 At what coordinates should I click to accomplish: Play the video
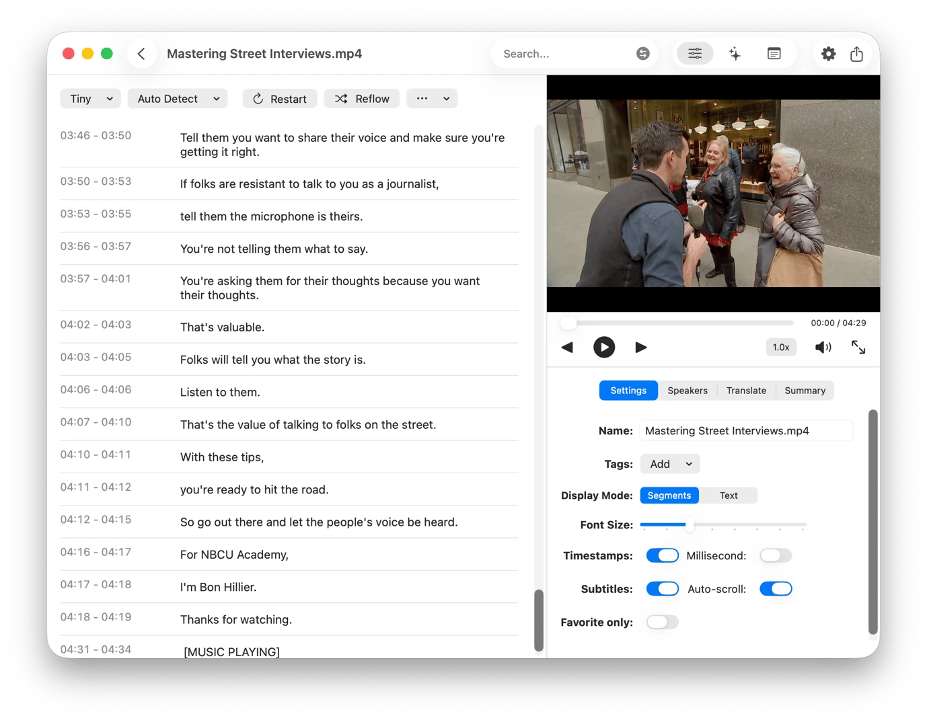604,348
